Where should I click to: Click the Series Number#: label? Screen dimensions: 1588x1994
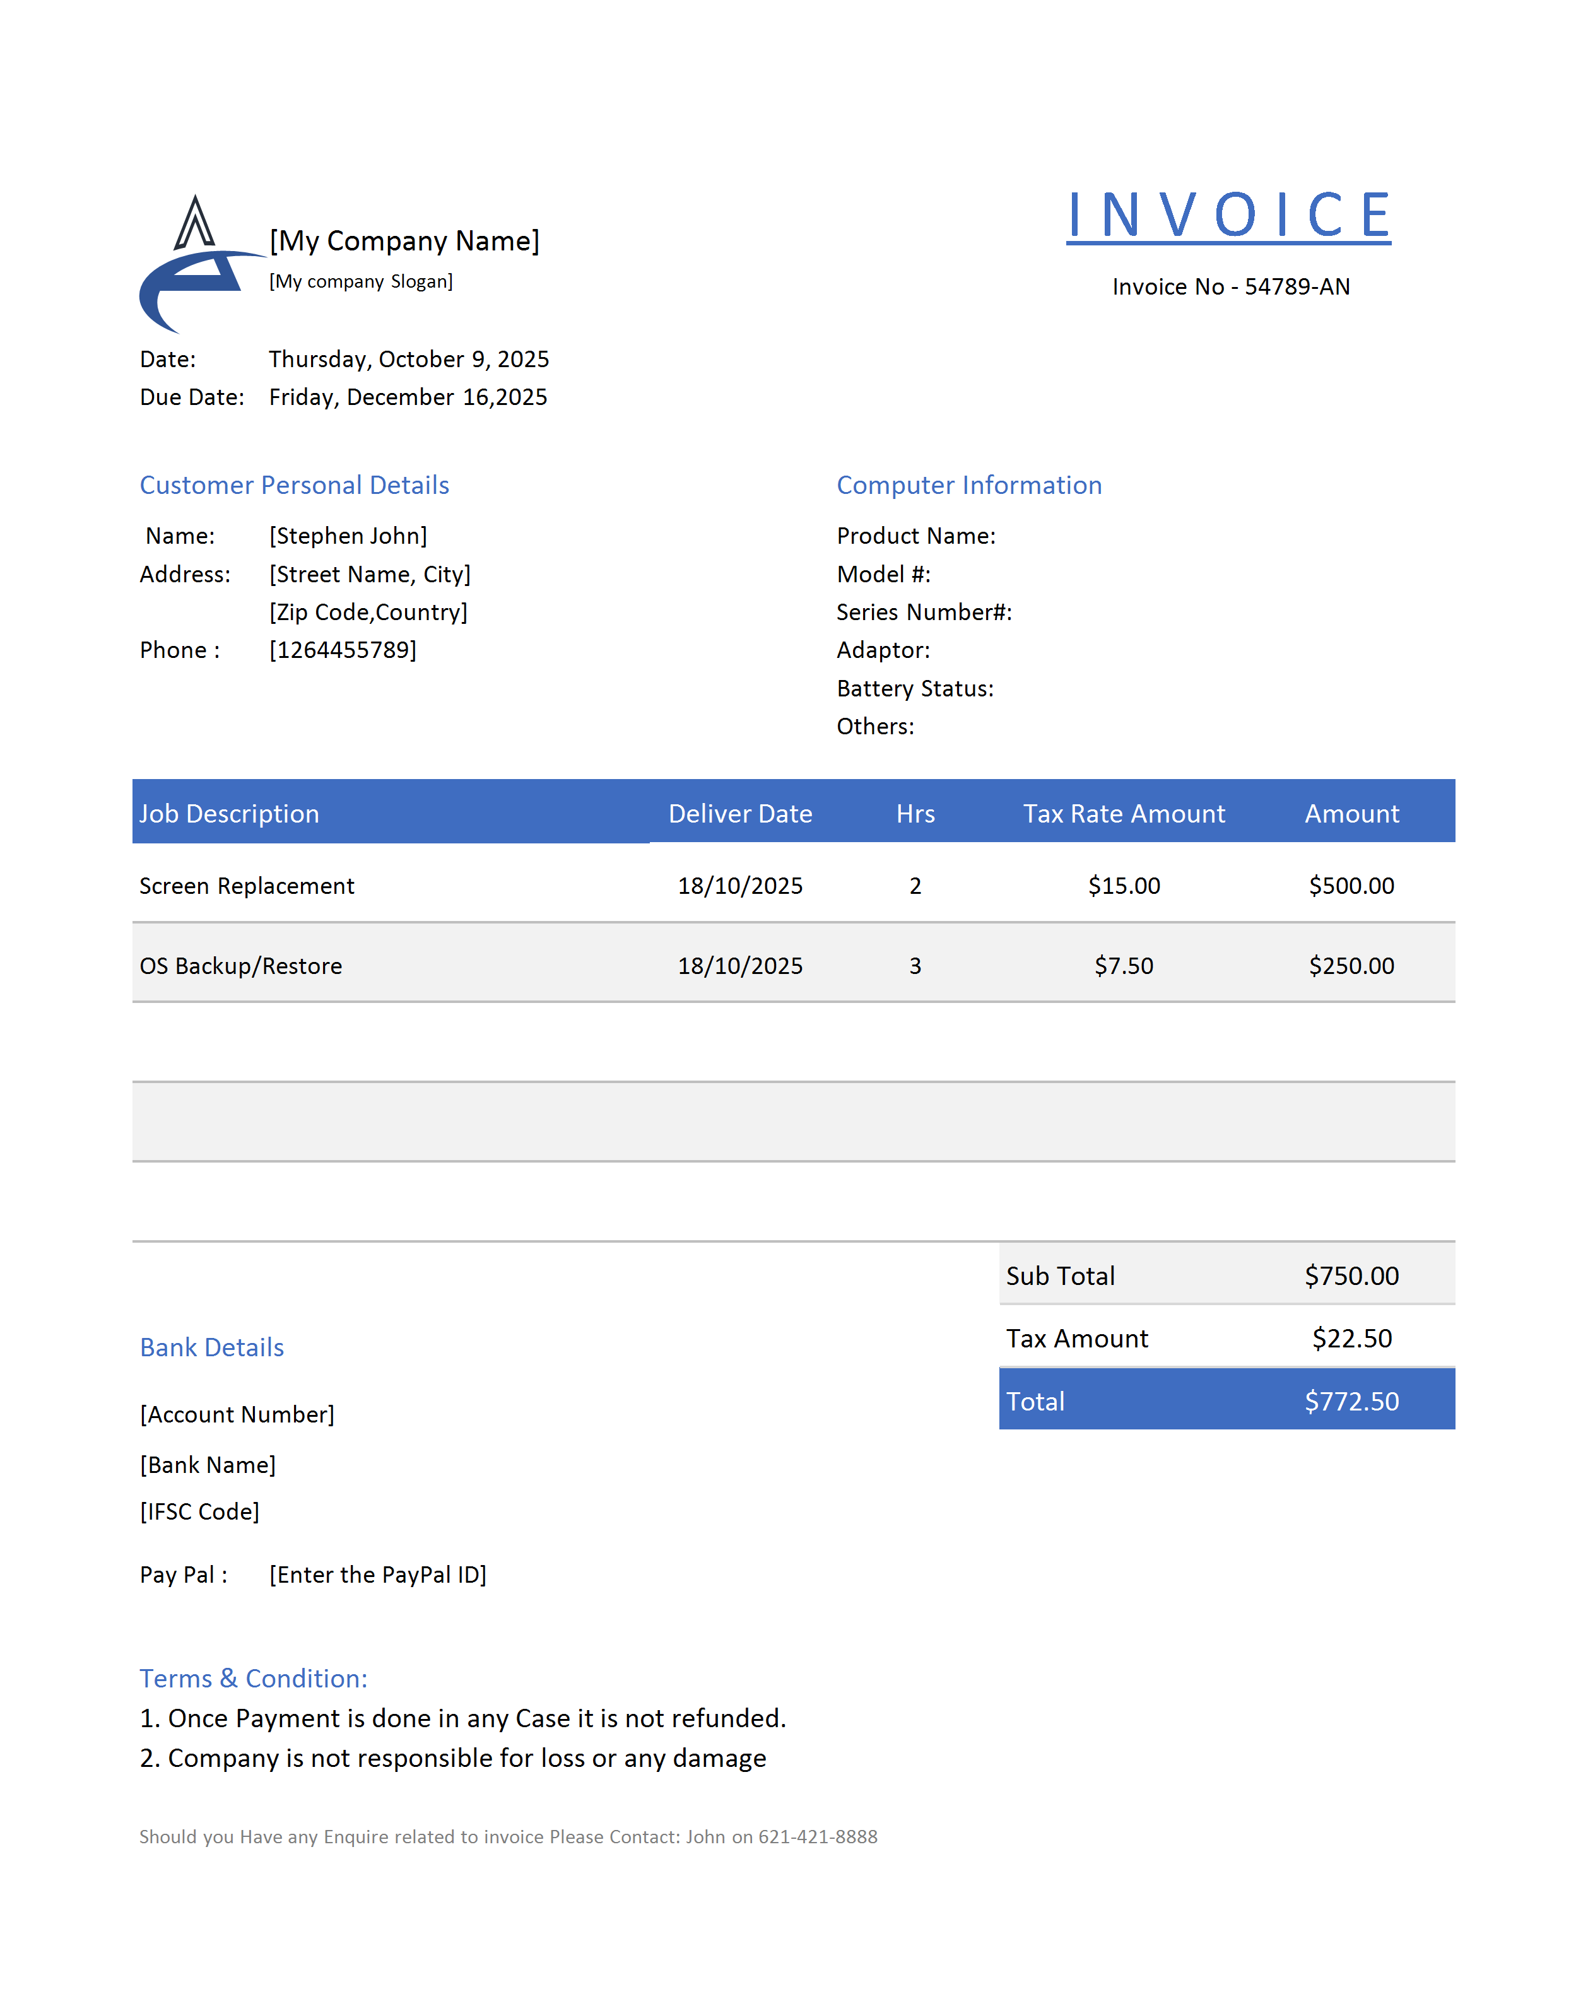click(x=924, y=613)
